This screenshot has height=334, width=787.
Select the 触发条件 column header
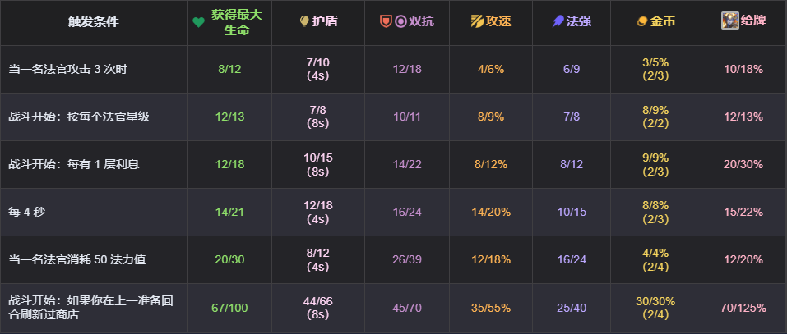(x=94, y=22)
